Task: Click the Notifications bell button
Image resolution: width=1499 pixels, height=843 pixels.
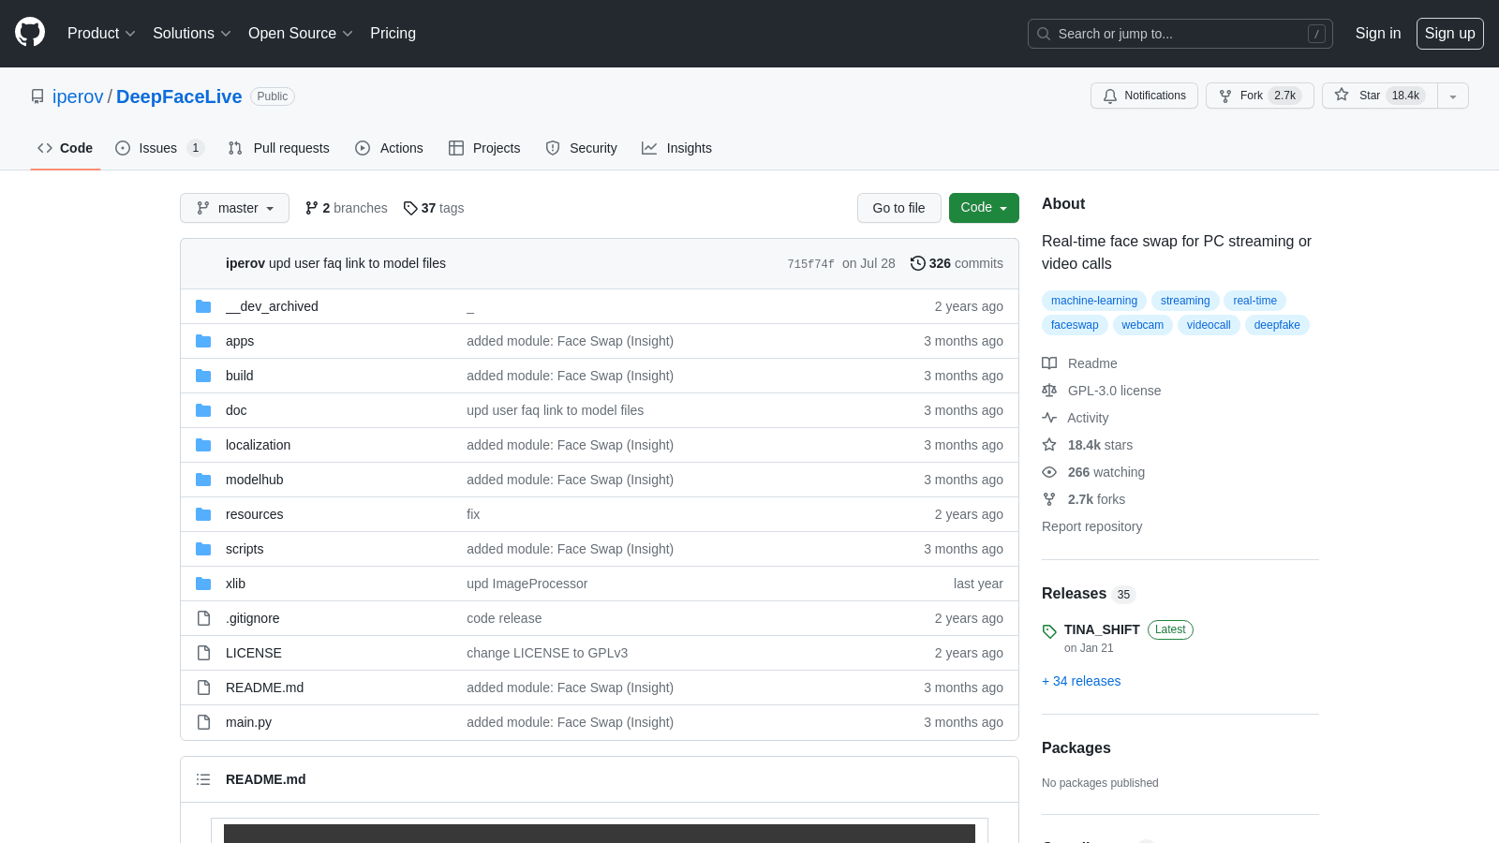Action: coord(1144,96)
